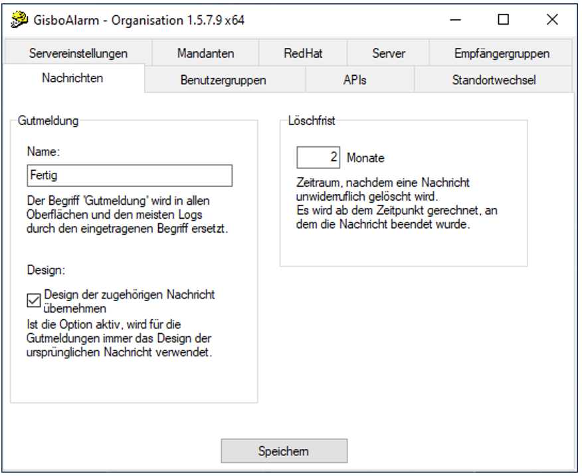This screenshot has width=582, height=476.
Task: Click title text 'GisboAlarm - Organisation 1.5.7.9 x64'
Action: click(x=139, y=20)
